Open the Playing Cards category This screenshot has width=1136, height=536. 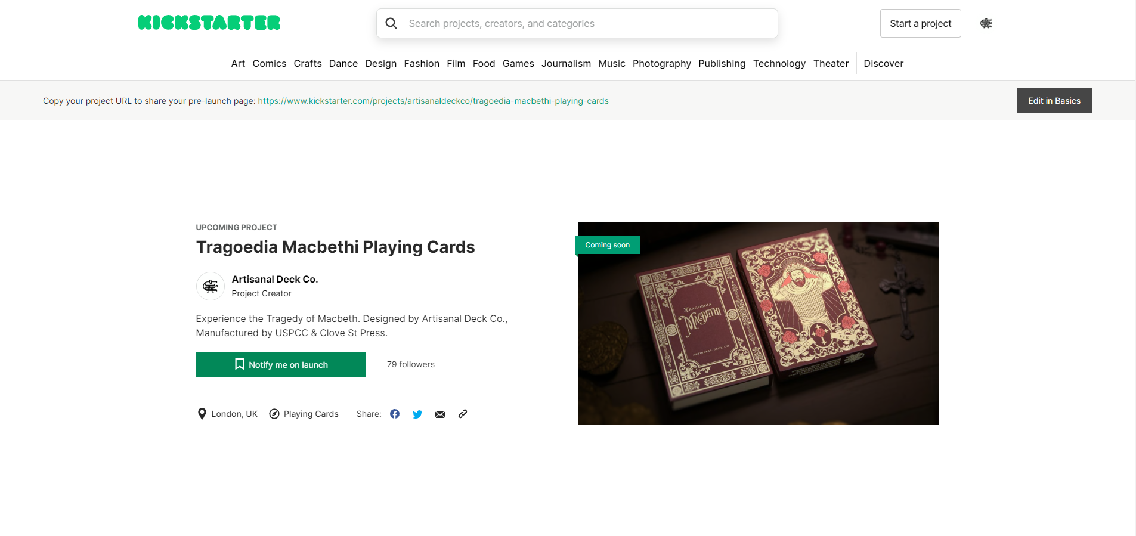[x=311, y=414]
